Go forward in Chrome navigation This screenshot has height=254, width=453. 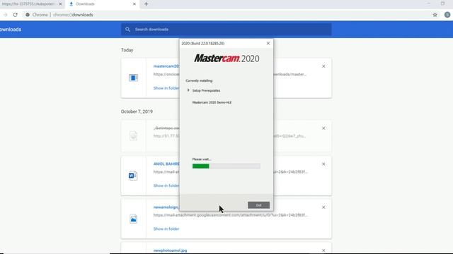tap(5, 15)
